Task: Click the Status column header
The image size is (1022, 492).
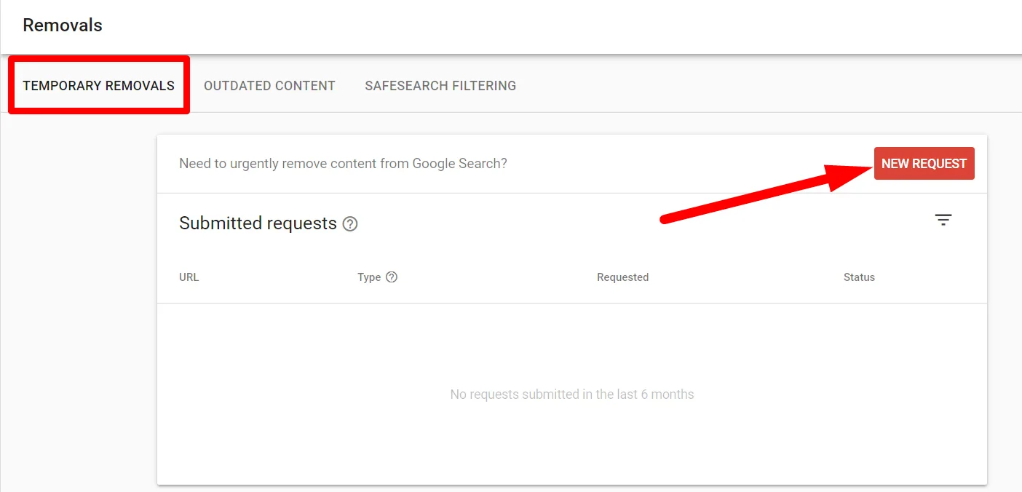Action: (x=859, y=277)
